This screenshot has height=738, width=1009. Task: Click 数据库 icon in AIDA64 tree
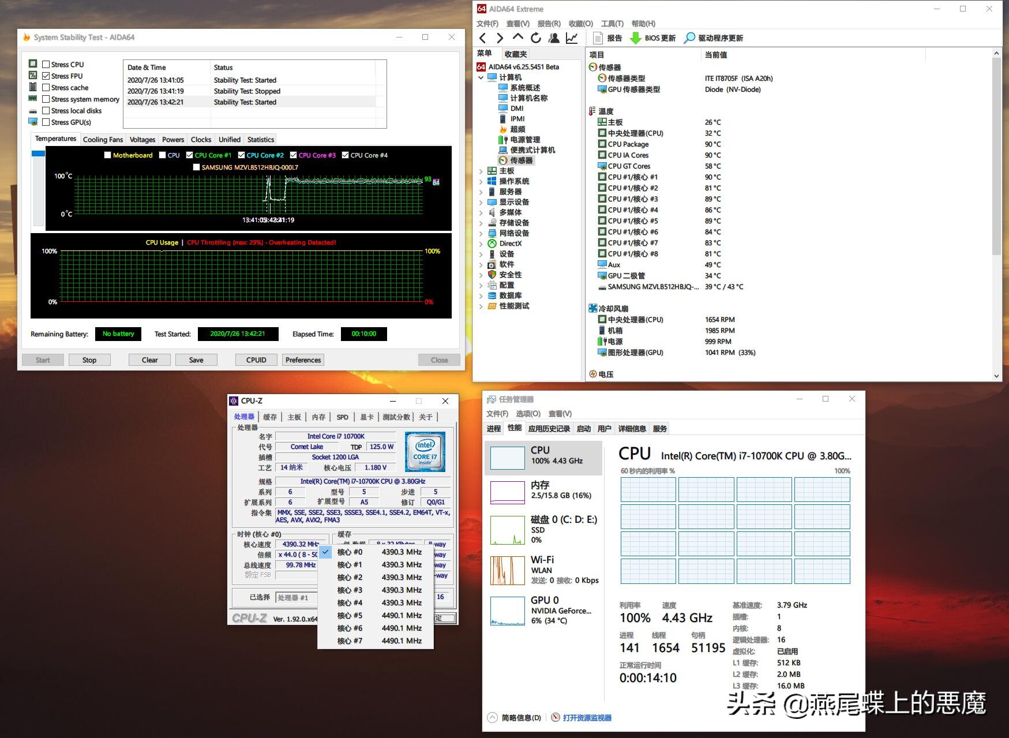pyautogui.click(x=492, y=295)
